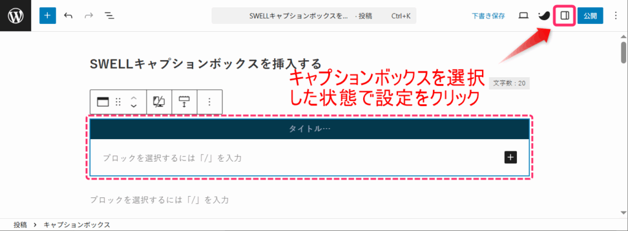Click the キャプションボックス breadcrumb item
The image size is (628, 231).
click(77, 225)
